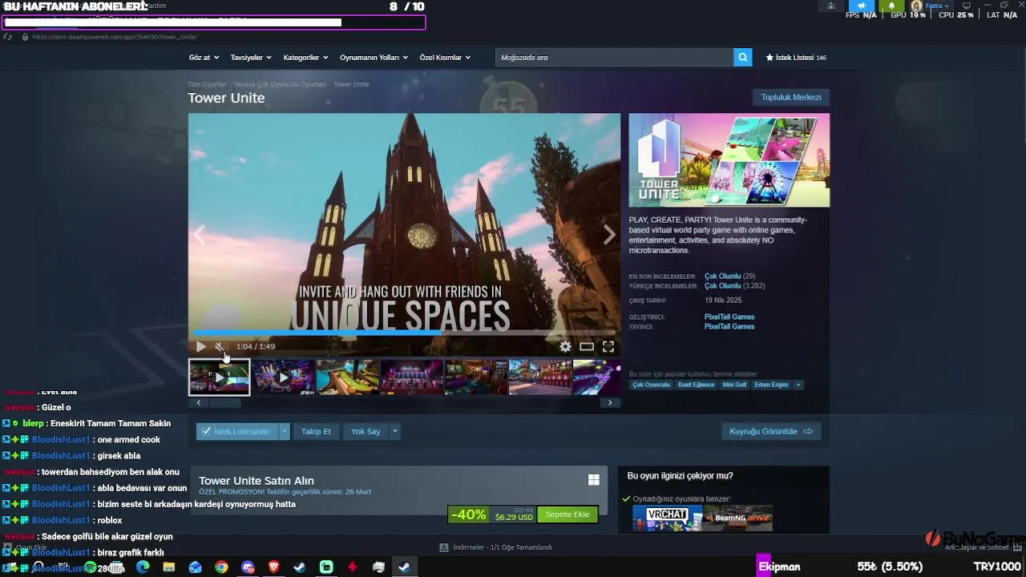Switch to Big Picture mode icon
The height and width of the screenshot is (577, 1026).
tap(966, 6)
